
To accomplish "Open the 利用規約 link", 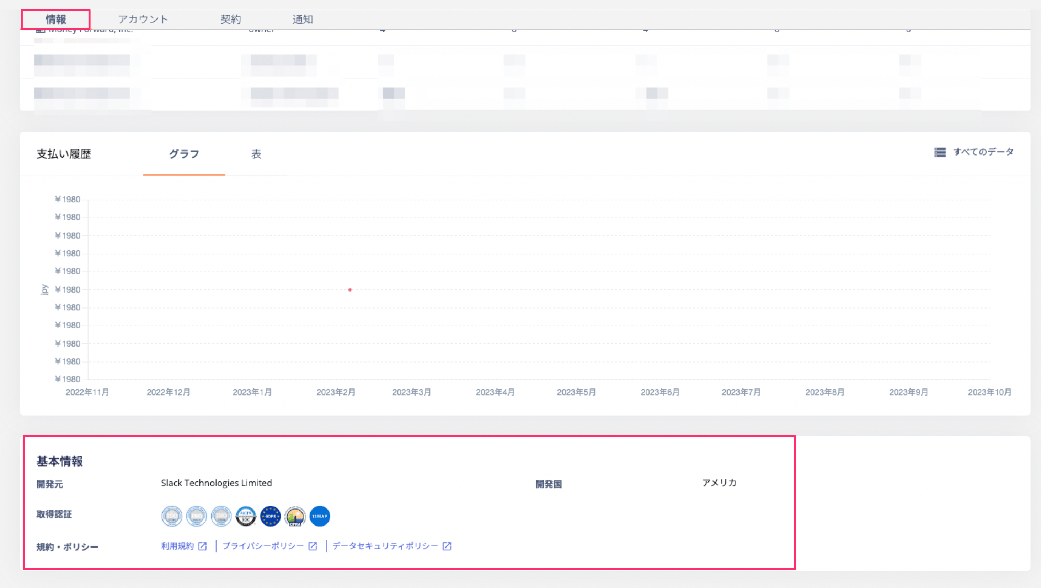I will coord(177,546).
